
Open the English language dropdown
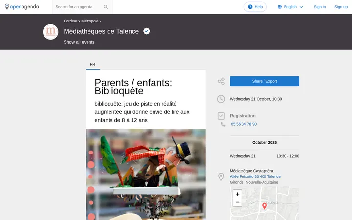point(290,7)
